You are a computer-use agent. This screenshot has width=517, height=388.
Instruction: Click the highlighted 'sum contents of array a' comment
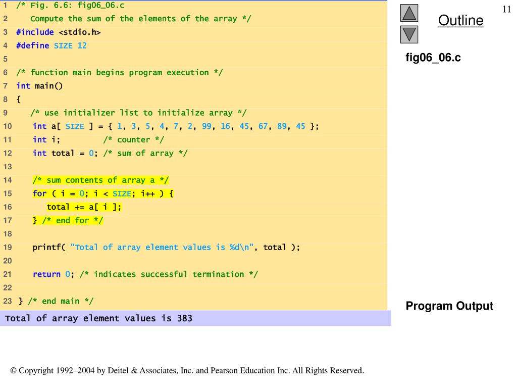click(100, 180)
